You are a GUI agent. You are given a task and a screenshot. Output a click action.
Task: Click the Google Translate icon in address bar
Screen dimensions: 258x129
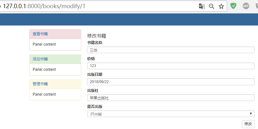click(x=201, y=6)
